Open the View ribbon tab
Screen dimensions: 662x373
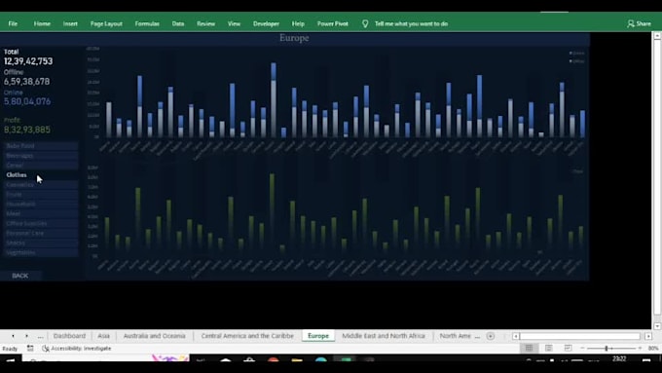pyautogui.click(x=234, y=23)
